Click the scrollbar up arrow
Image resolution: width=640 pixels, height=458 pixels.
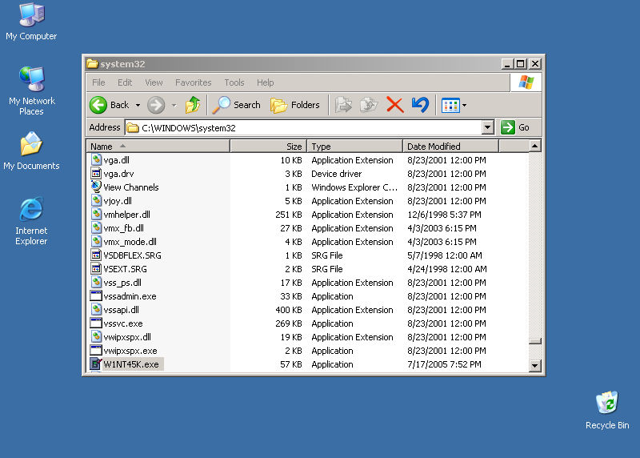point(534,146)
